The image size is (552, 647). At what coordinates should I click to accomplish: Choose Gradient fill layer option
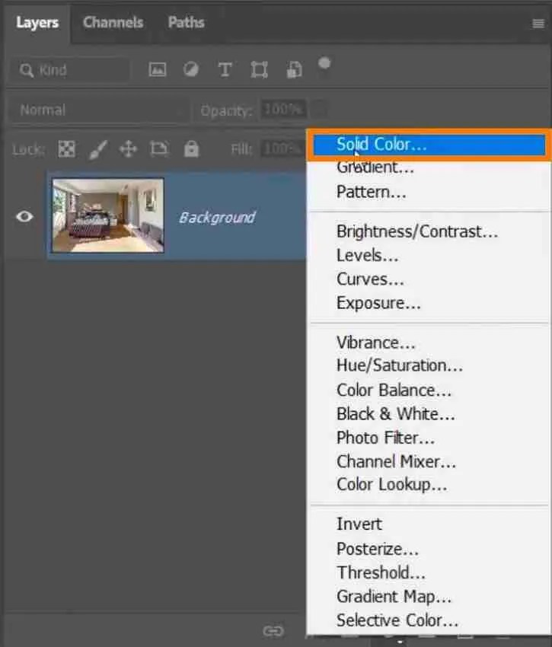(429, 167)
